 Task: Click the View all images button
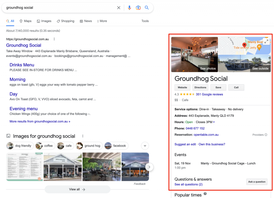pos(77,189)
